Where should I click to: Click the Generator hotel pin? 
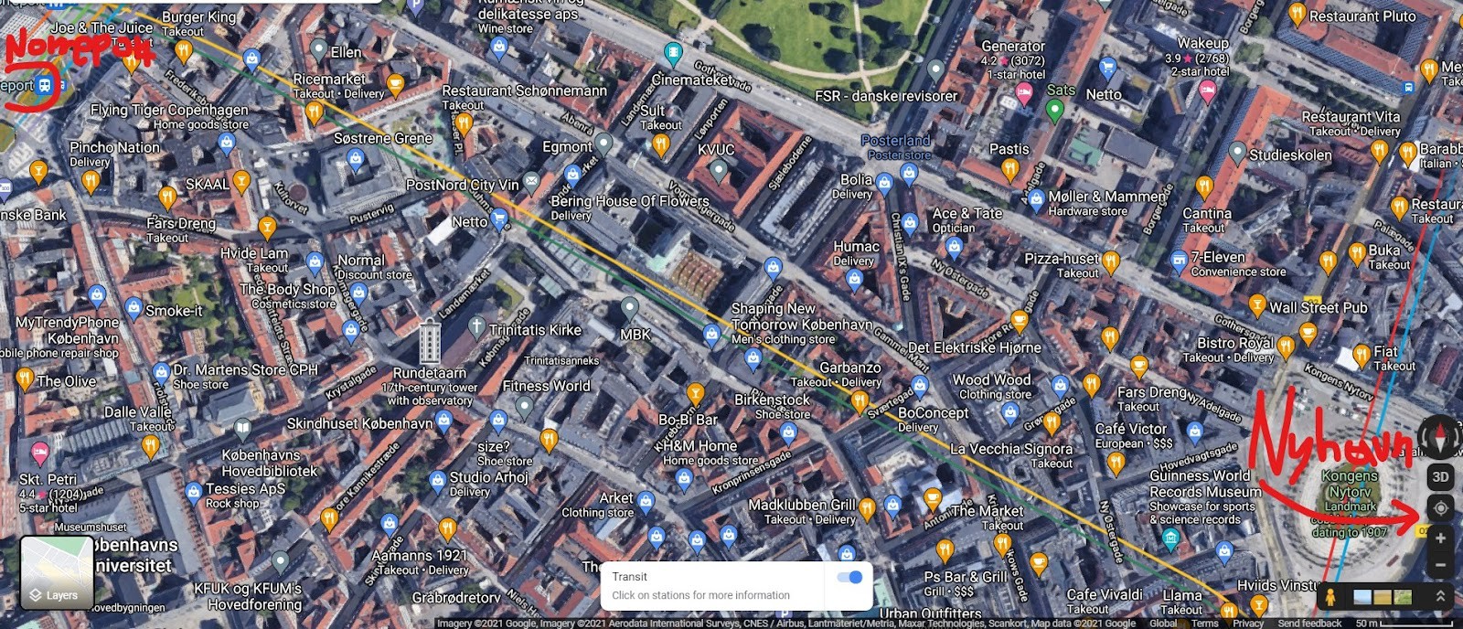(1024, 91)
